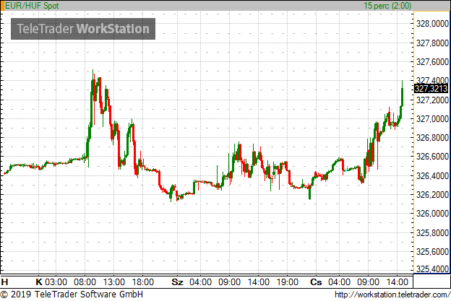Click the 327,0000 price axis label
The height and width of the screenshot is (301, 451).
click(432, 119)
